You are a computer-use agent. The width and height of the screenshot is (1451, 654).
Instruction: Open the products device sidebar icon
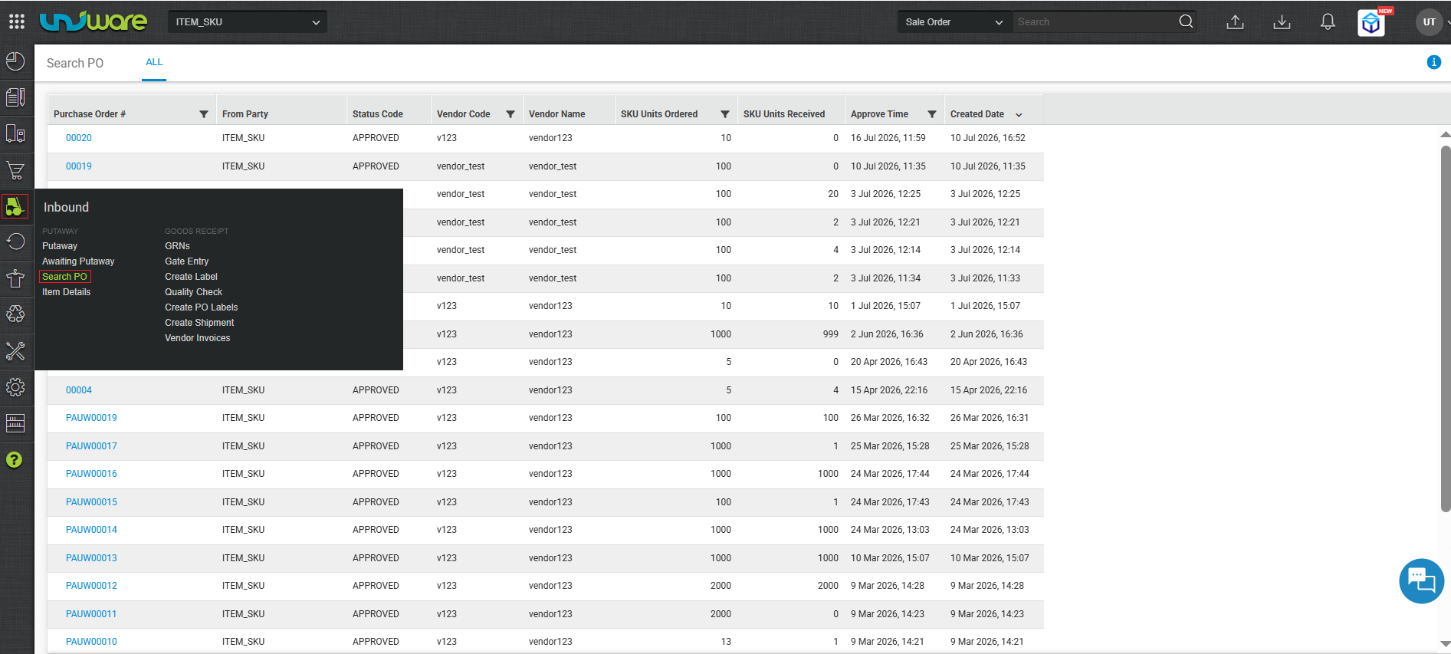click(x=15, y=133)
